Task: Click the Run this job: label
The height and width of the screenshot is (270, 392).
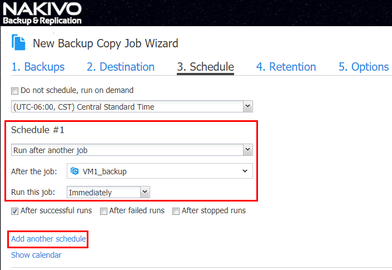Action: (33, 192)
